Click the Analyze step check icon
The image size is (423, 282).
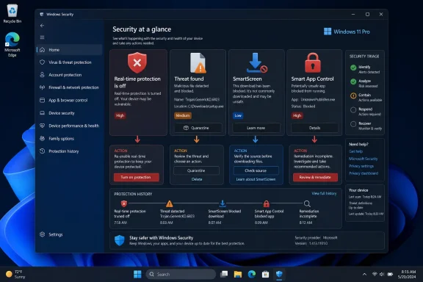click(353, 82)
